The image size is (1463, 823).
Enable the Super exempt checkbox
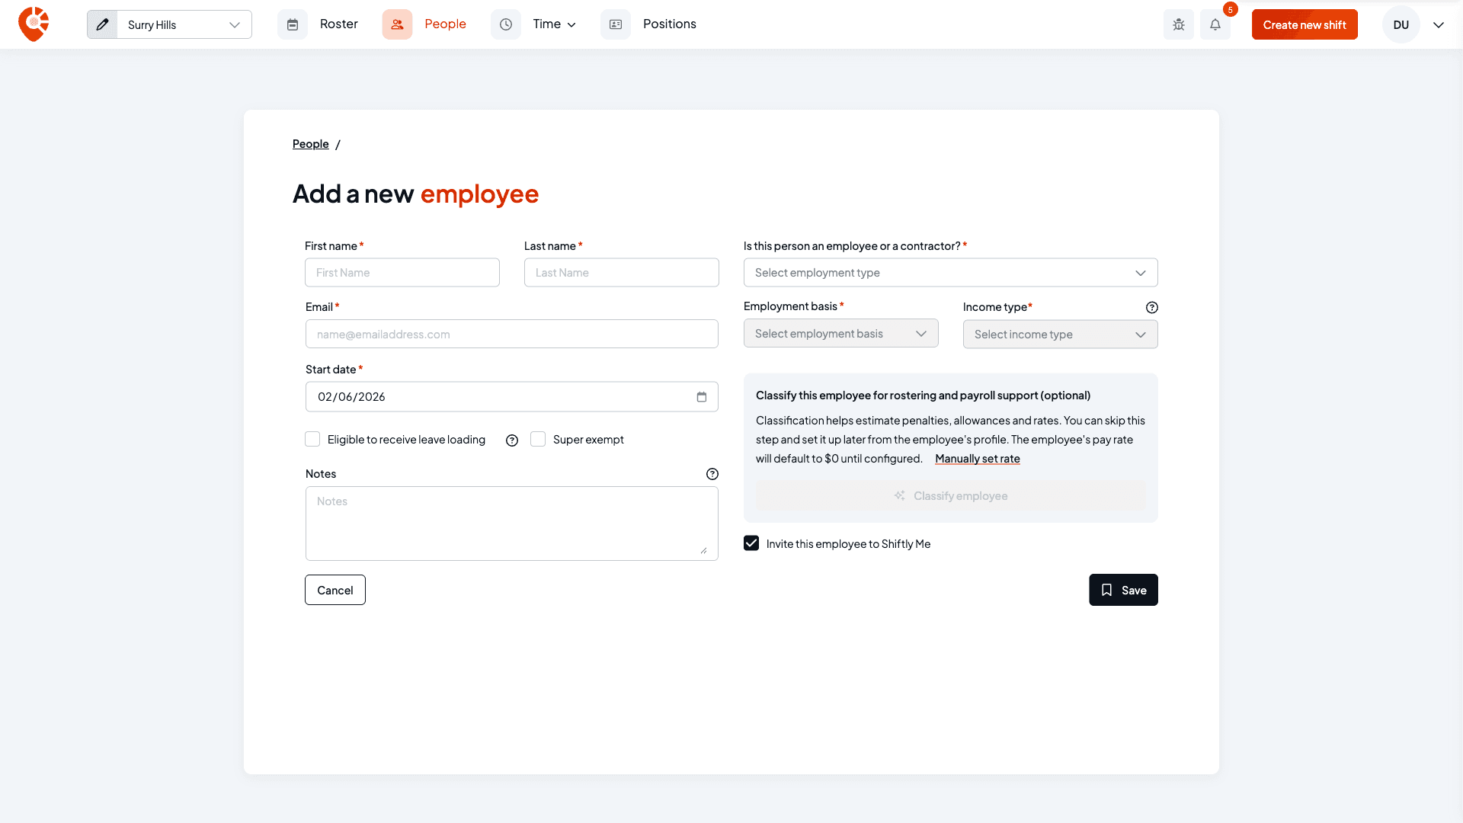[x=538, y=439]
